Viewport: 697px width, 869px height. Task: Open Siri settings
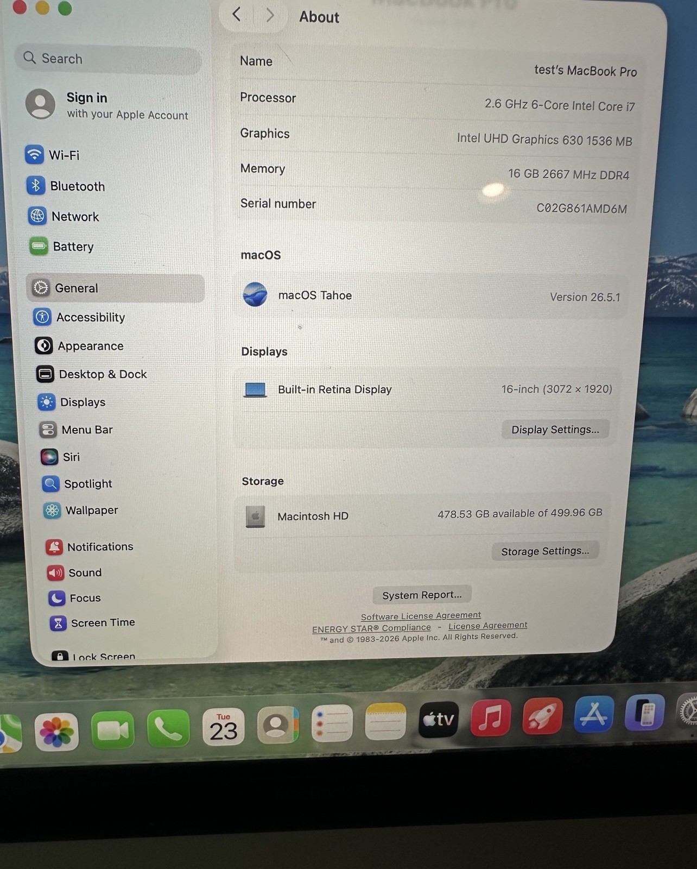[x=60, y=457]
